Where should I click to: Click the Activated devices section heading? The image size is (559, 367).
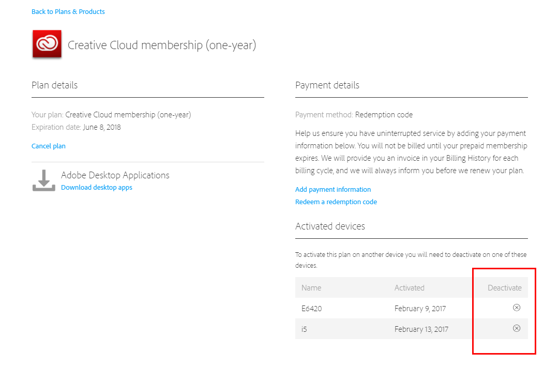point(330,226)
